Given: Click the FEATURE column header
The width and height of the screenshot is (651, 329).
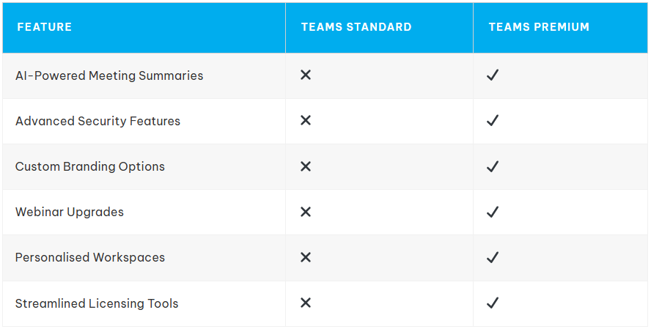Looking at the screenshot, I should point(44,27).
